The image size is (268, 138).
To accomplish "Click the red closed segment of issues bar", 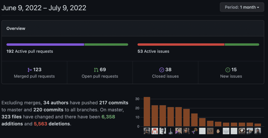I will 181,45.
